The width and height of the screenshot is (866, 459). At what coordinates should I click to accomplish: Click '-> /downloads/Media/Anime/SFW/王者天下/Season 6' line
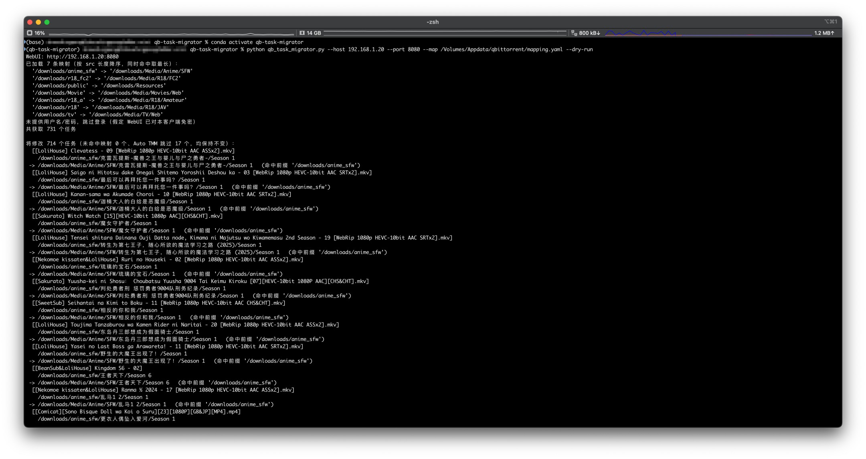pos(153,382)
